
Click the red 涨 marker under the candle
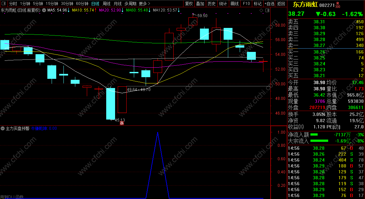tap(122, 123)
